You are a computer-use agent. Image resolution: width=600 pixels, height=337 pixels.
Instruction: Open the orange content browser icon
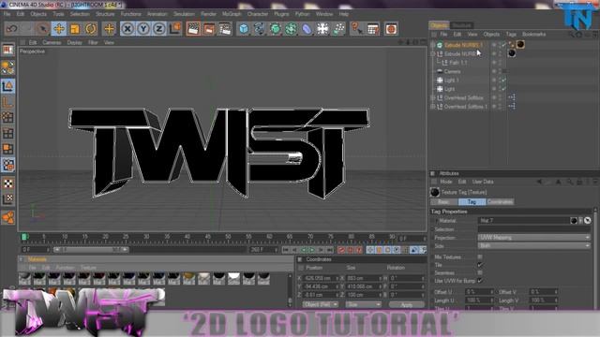pos(391,29)
